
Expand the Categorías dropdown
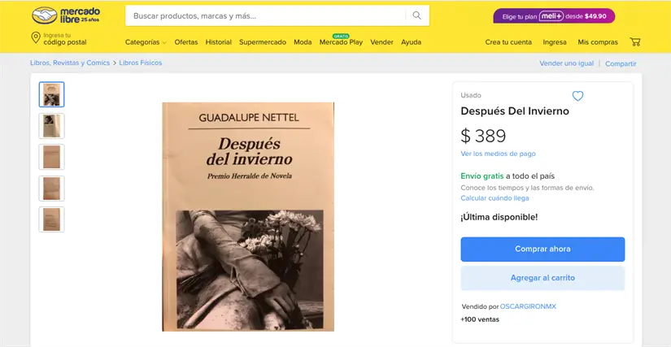coord(146,42)
